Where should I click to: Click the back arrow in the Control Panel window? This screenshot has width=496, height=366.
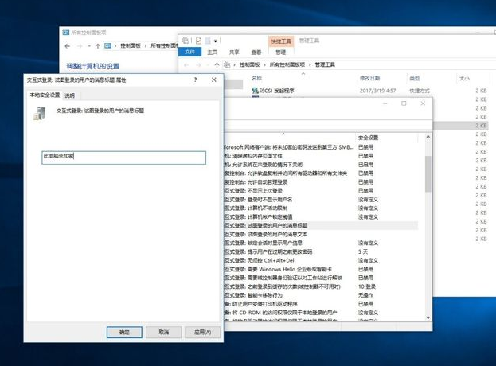pyautogui.click(x=69, y=46)
